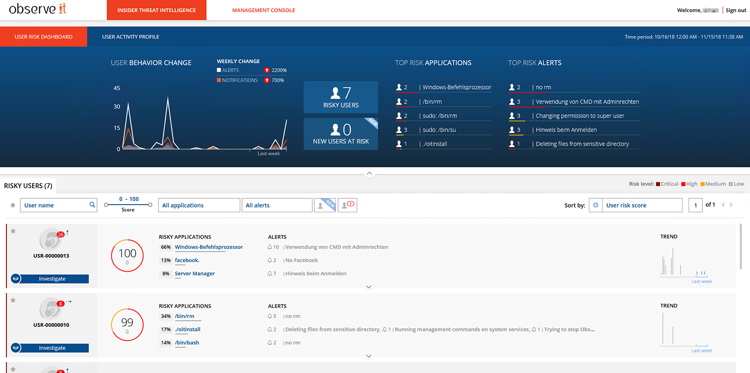This screenshot has width=750, height=373.
Task: Click the left handle of Score slider
Action: click(x=106, y=205)
